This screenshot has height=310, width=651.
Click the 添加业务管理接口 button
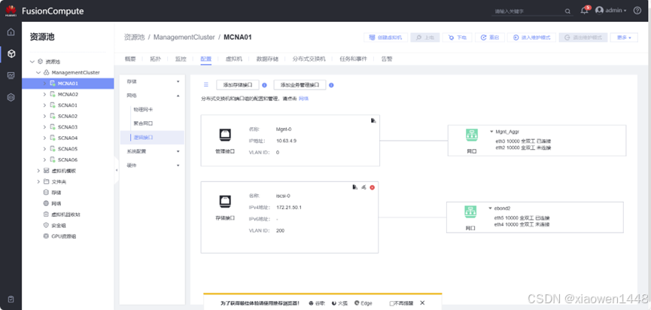(300, 85)
